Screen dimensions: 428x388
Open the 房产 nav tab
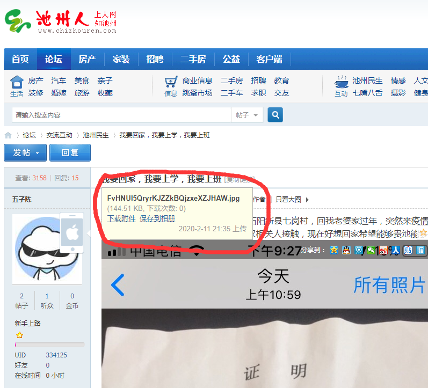coord(87,59)
